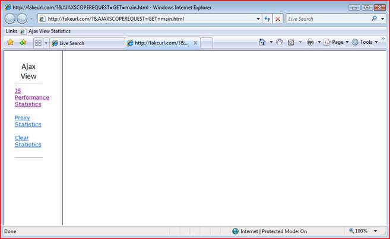Click the Add to Favorites icon

coord(23,43)
